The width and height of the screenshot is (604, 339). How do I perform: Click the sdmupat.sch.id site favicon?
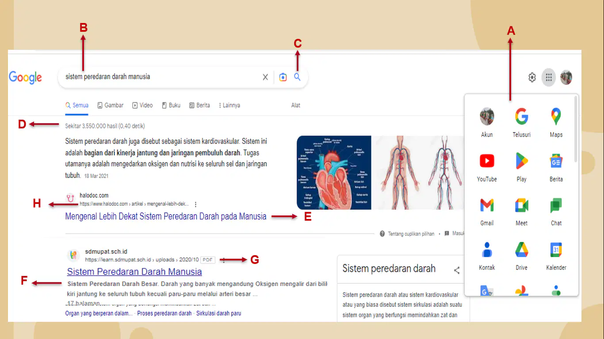(73, 255)
